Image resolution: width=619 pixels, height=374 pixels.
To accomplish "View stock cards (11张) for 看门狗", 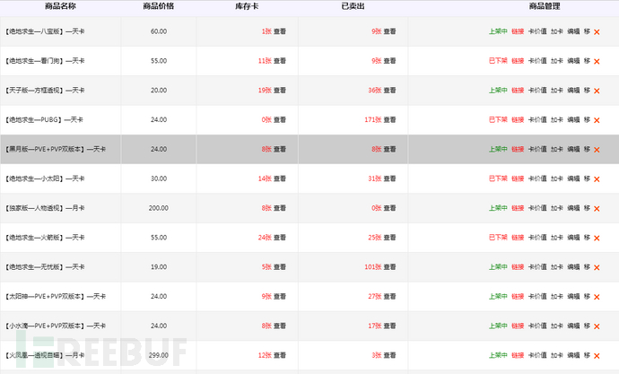I will (280, 61).
